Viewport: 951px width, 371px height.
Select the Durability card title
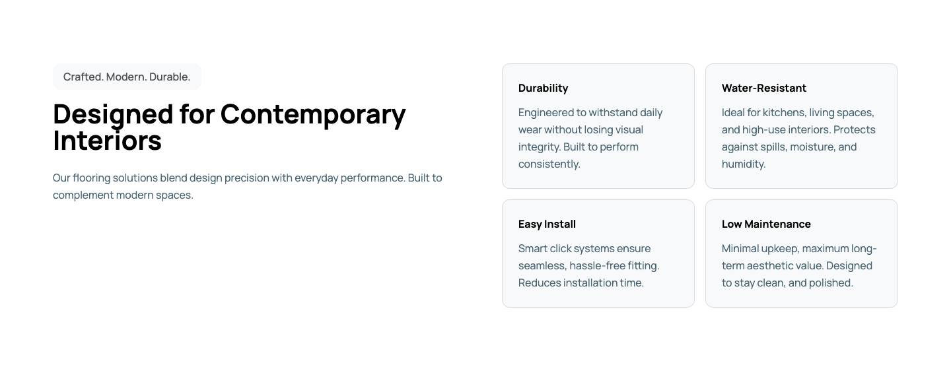543,88
